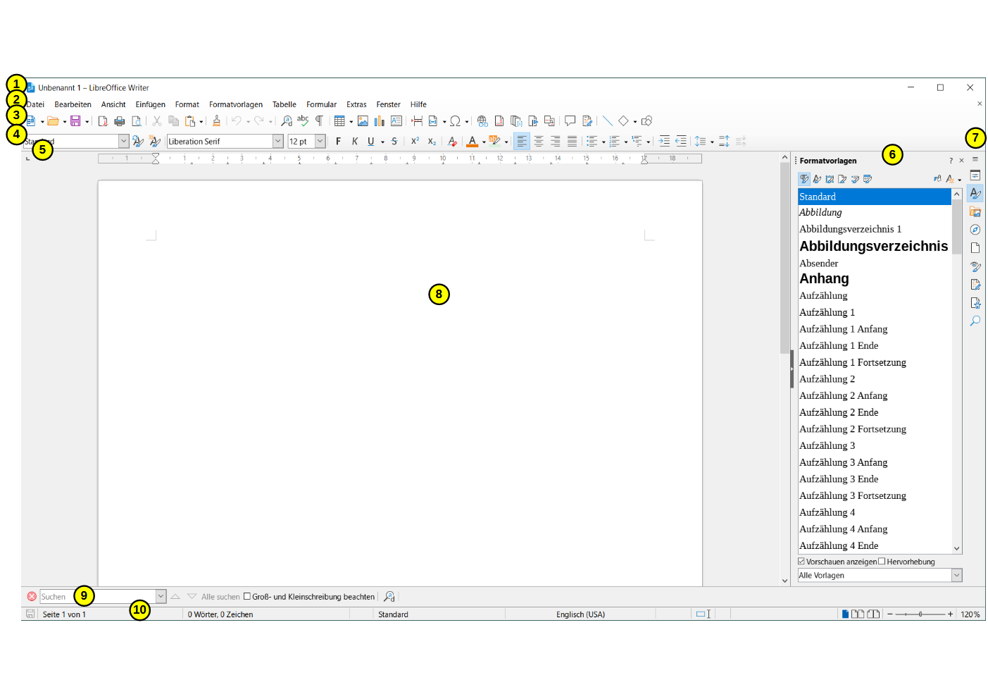
Task: Open Find and Replace from the toolbar
Action: pos(287,121)
